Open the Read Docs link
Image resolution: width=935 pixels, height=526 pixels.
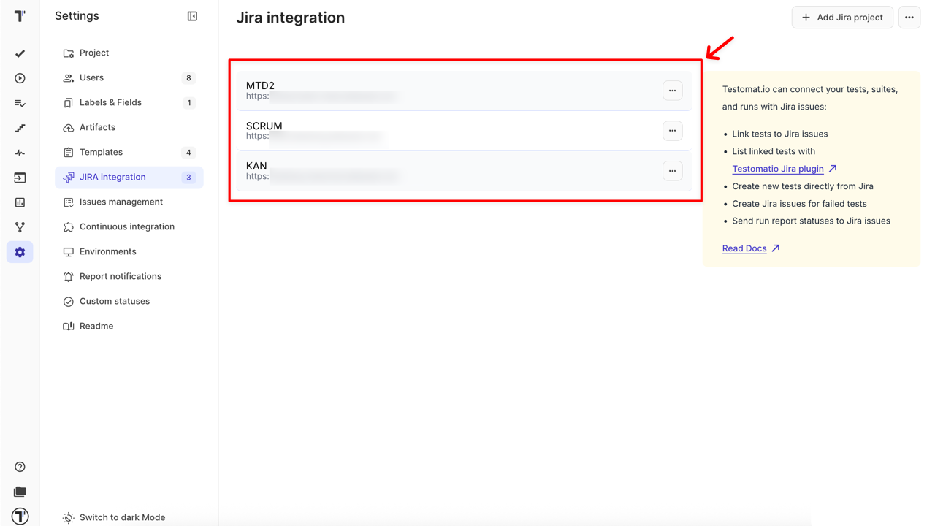click(x=744, y=248)
